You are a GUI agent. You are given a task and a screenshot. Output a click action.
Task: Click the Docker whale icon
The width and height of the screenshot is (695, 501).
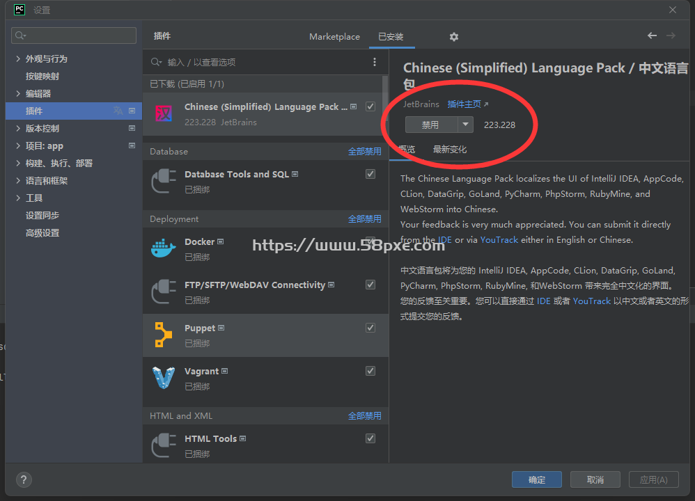164,248
